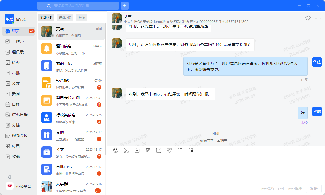Open 应用 in the sidebar

tap(18, 146)
